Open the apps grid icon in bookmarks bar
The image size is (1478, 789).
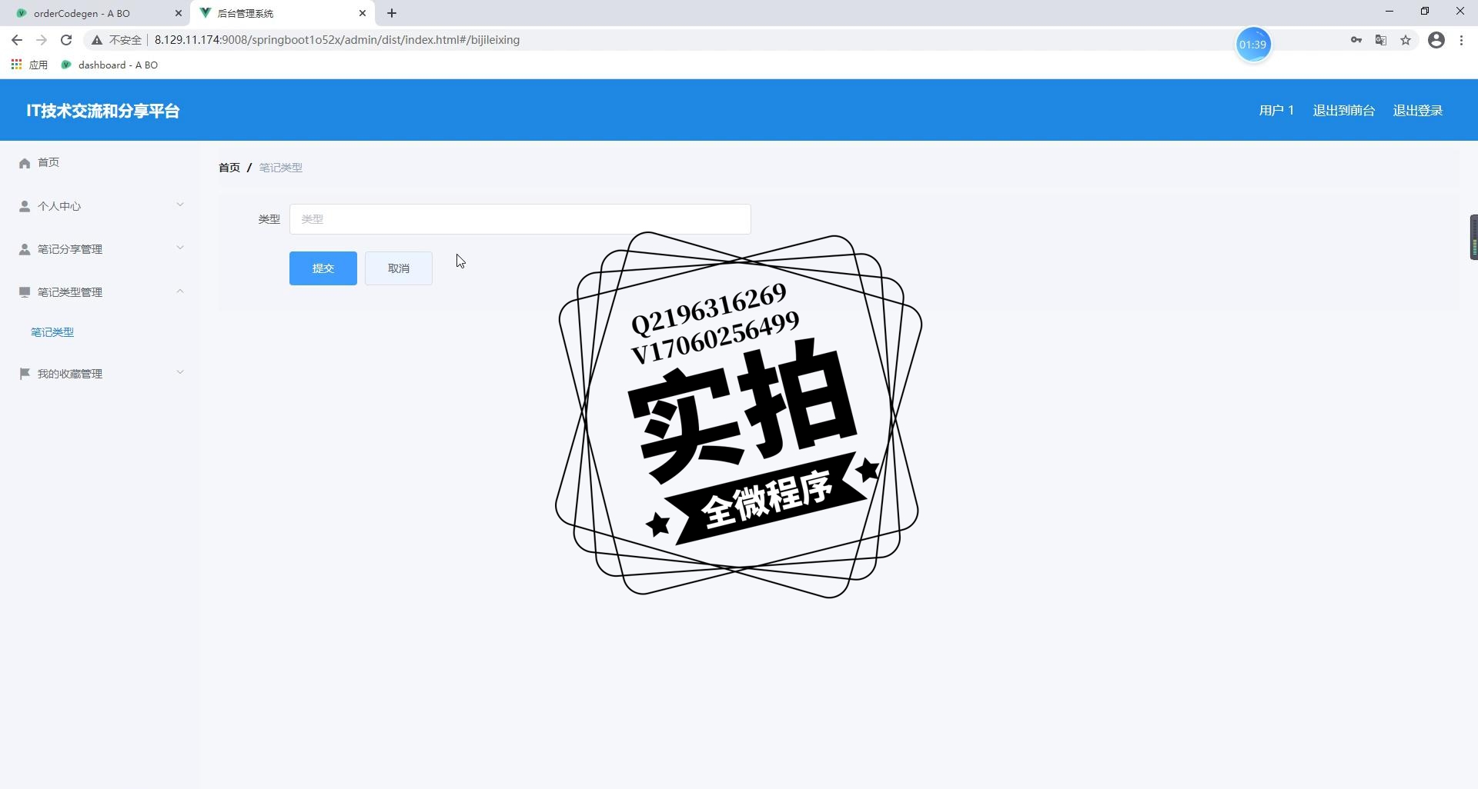coord(16,65)
